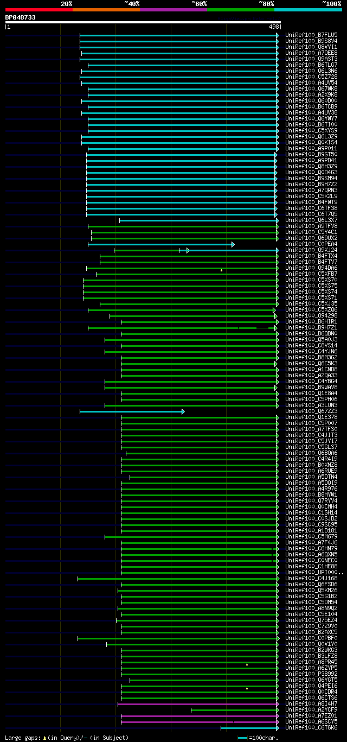
Task: Open the UniRef100_Q67ZZ3 label
Action: (311, 411)
